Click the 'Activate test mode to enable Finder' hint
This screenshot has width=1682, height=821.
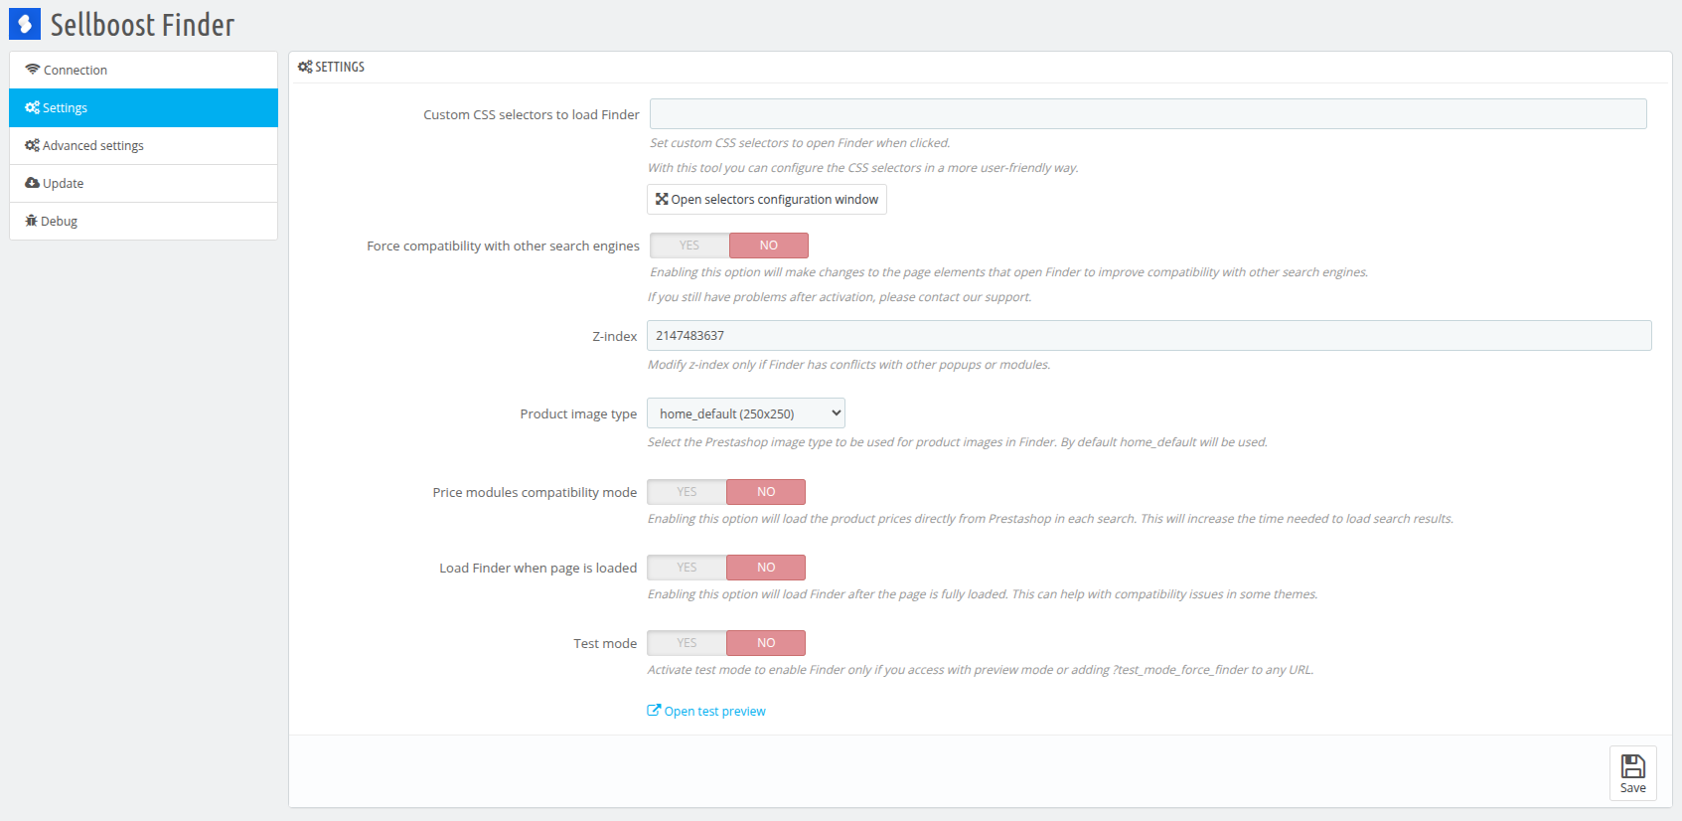click(x=981, y=670)
